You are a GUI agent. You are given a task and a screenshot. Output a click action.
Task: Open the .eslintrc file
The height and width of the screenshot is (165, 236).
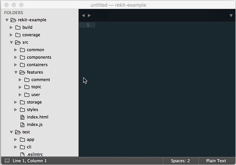tap(35, 154)
